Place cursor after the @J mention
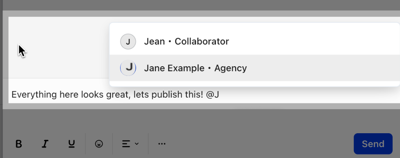 [219, 94]
